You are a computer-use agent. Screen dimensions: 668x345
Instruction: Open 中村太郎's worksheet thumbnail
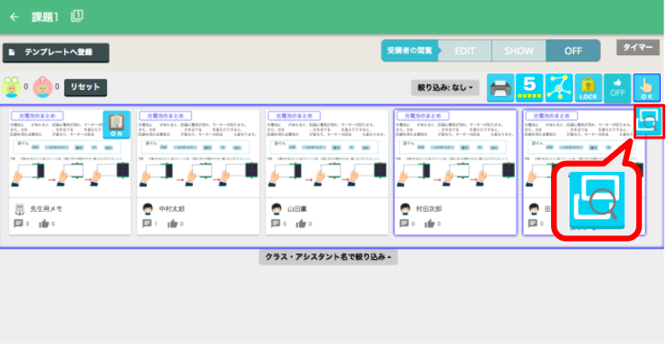(198, 153)
